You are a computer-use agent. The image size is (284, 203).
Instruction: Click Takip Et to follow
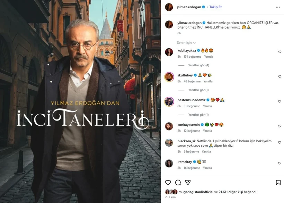tap(215, 7)
